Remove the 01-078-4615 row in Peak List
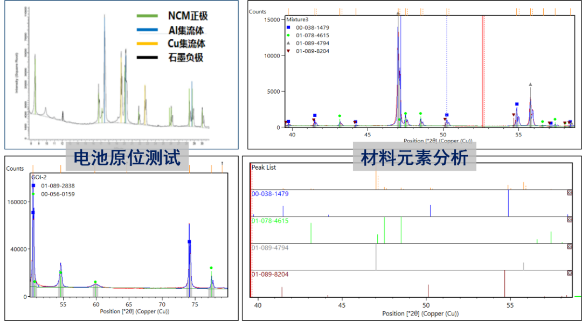The image size is (582, 321). pyautogui.click(x=570, y=220)
